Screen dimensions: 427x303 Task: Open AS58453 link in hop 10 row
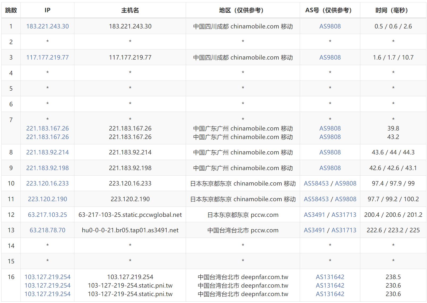click(316, 183)
